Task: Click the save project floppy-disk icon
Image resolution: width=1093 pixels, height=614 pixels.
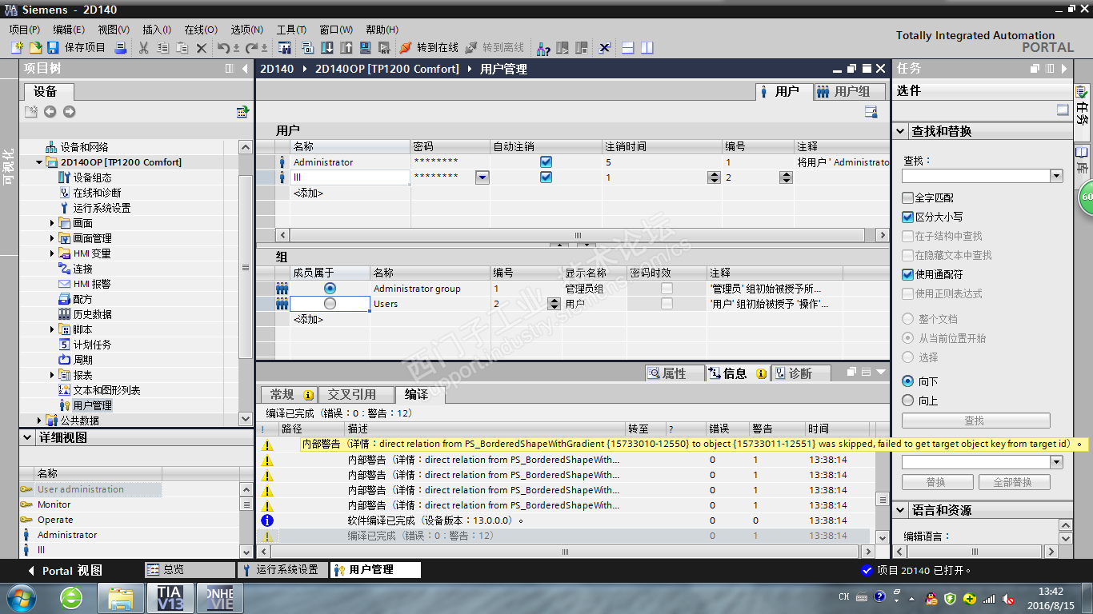Action: [x=53, y=48]
